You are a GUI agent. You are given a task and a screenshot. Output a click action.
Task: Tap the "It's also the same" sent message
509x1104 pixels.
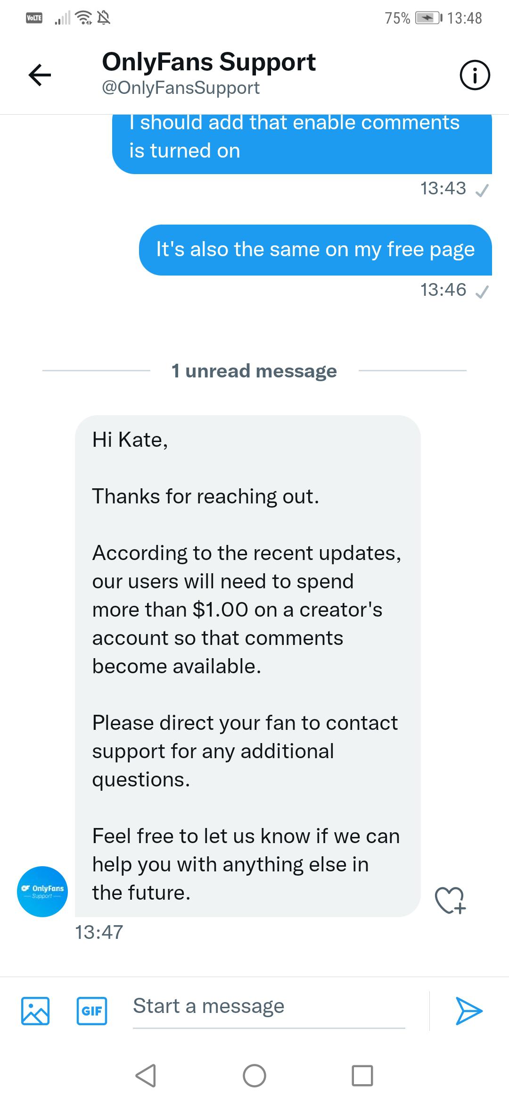(315, 250)
